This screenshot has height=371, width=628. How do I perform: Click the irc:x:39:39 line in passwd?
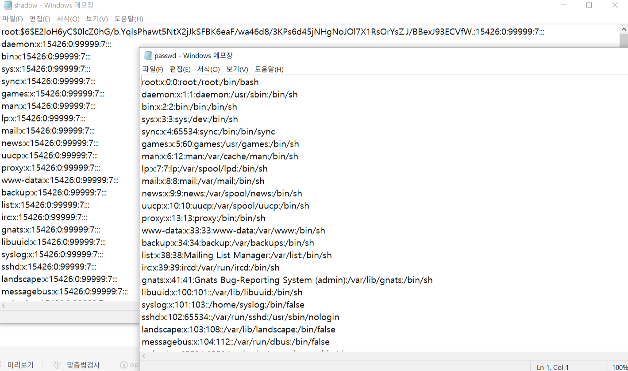211,268
